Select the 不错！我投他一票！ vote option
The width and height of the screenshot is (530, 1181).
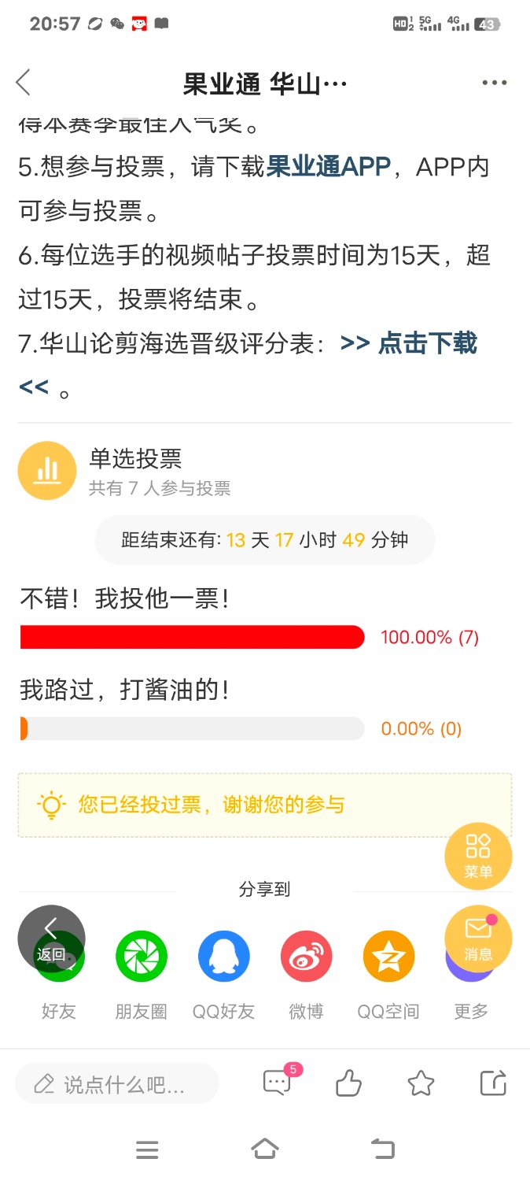125,599
